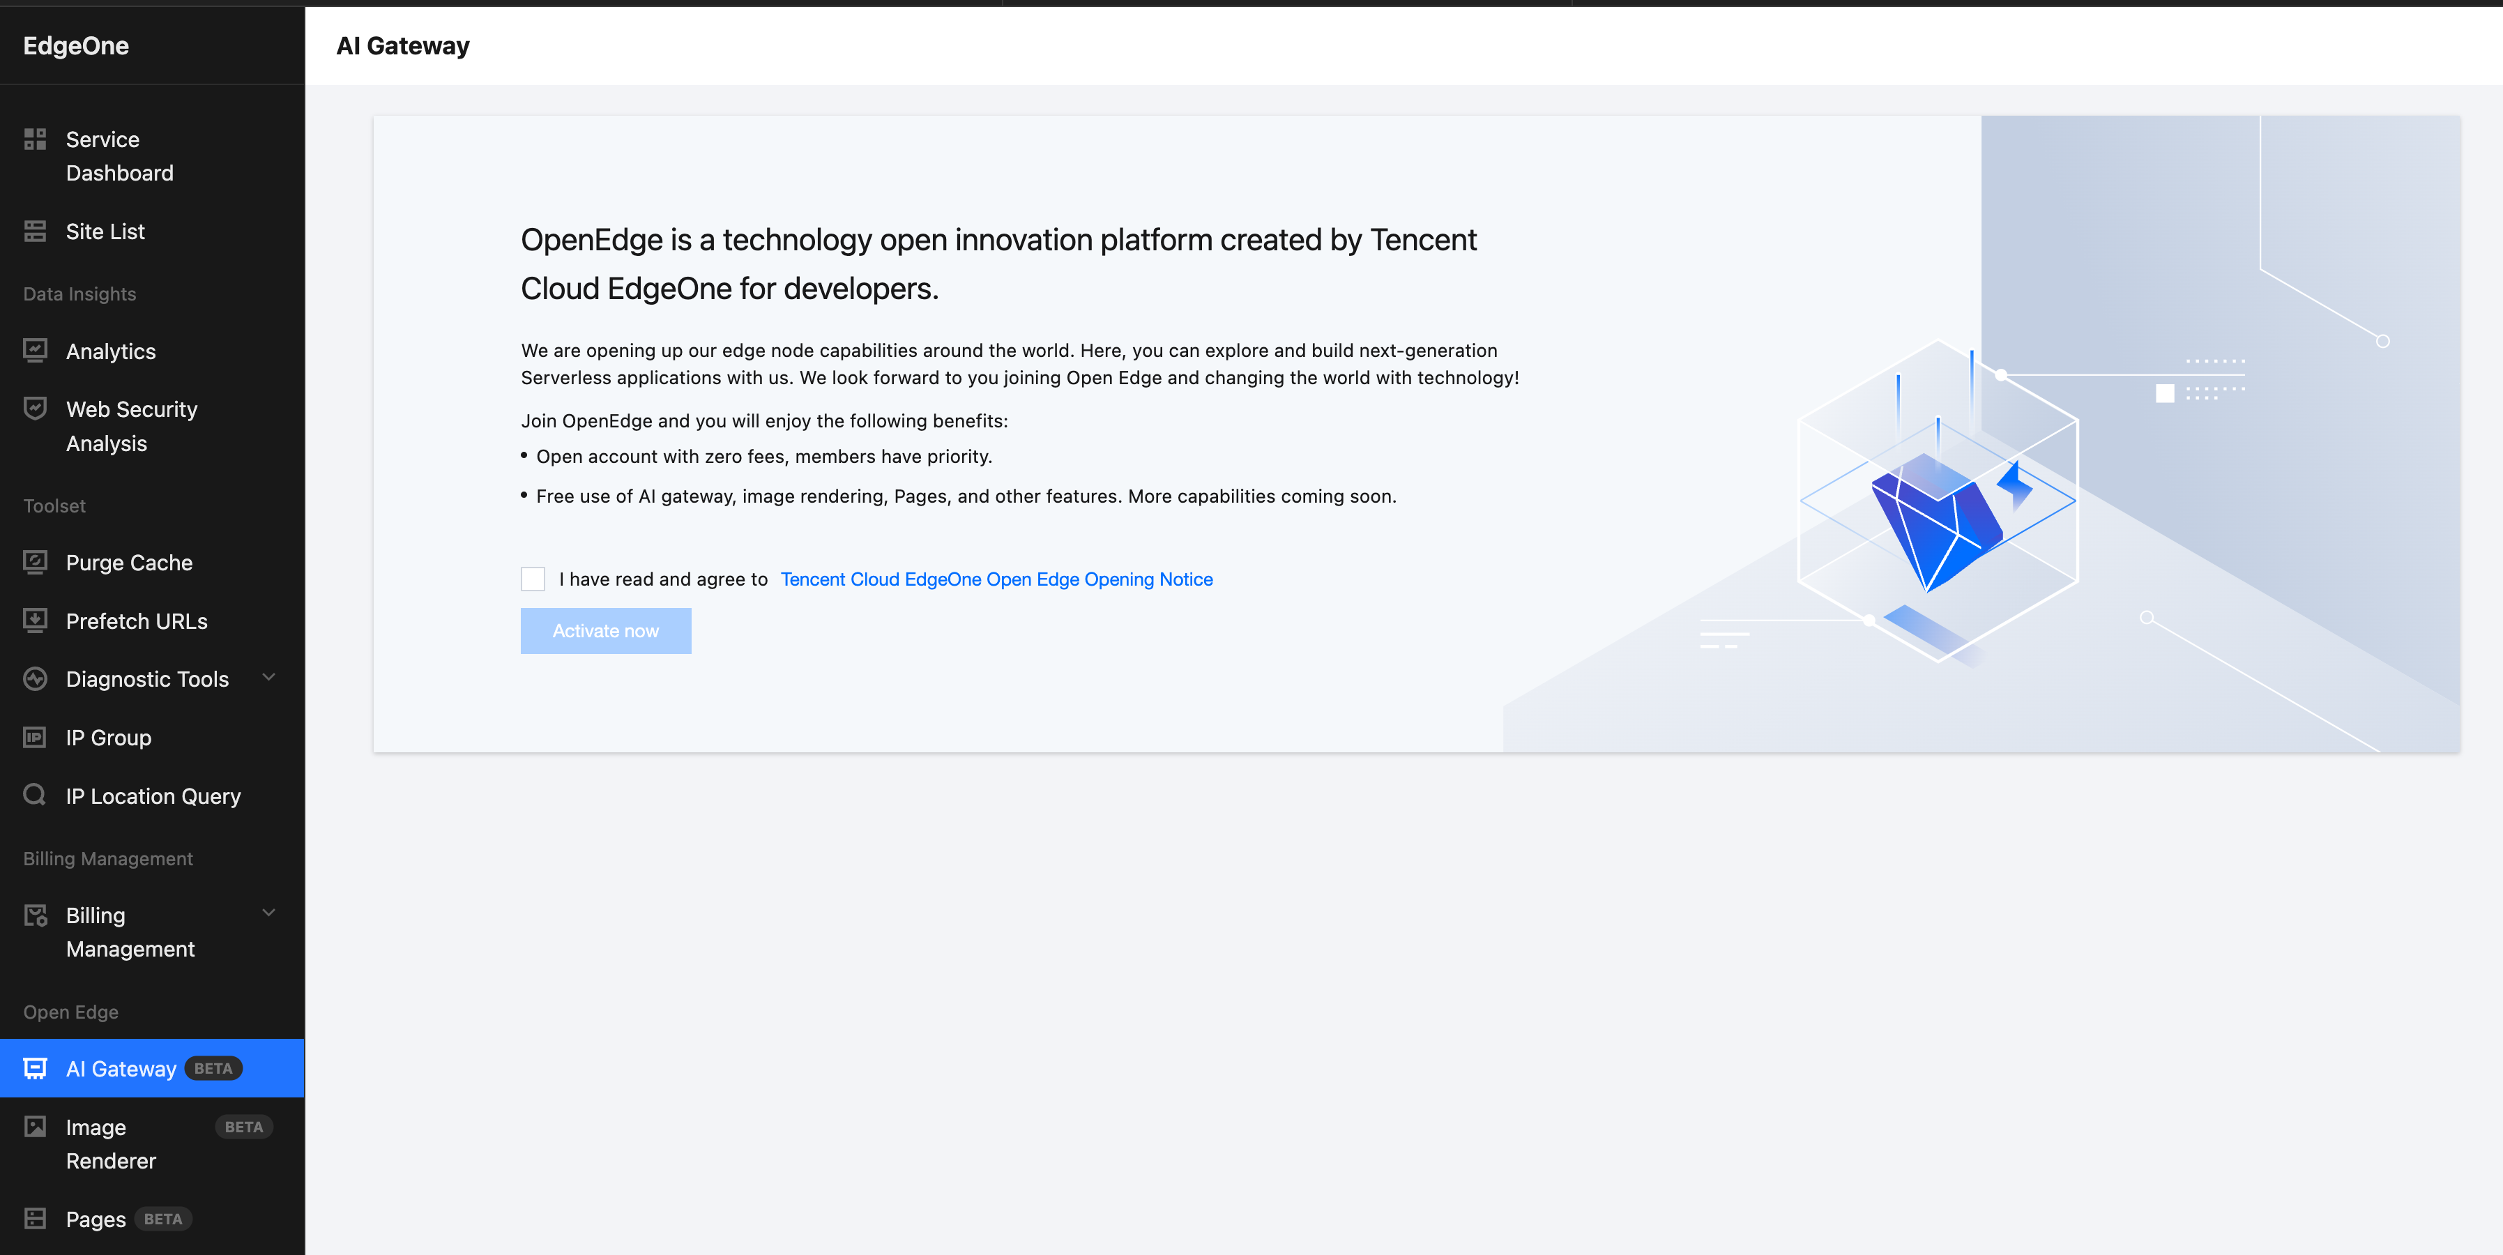2503x1255 pixels.
Task: Open IP Group menu item
Action: (x=153, y=737)
